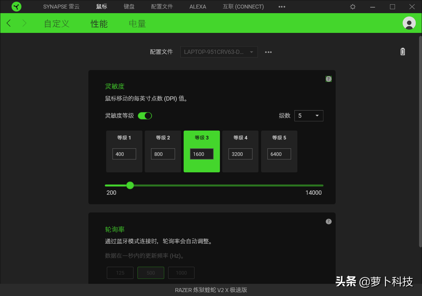Select the 500 Hz polling rate
422x296 pixels.
[151, 273]
